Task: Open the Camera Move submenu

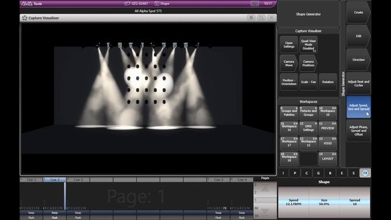Action: [x=289, y=64]
